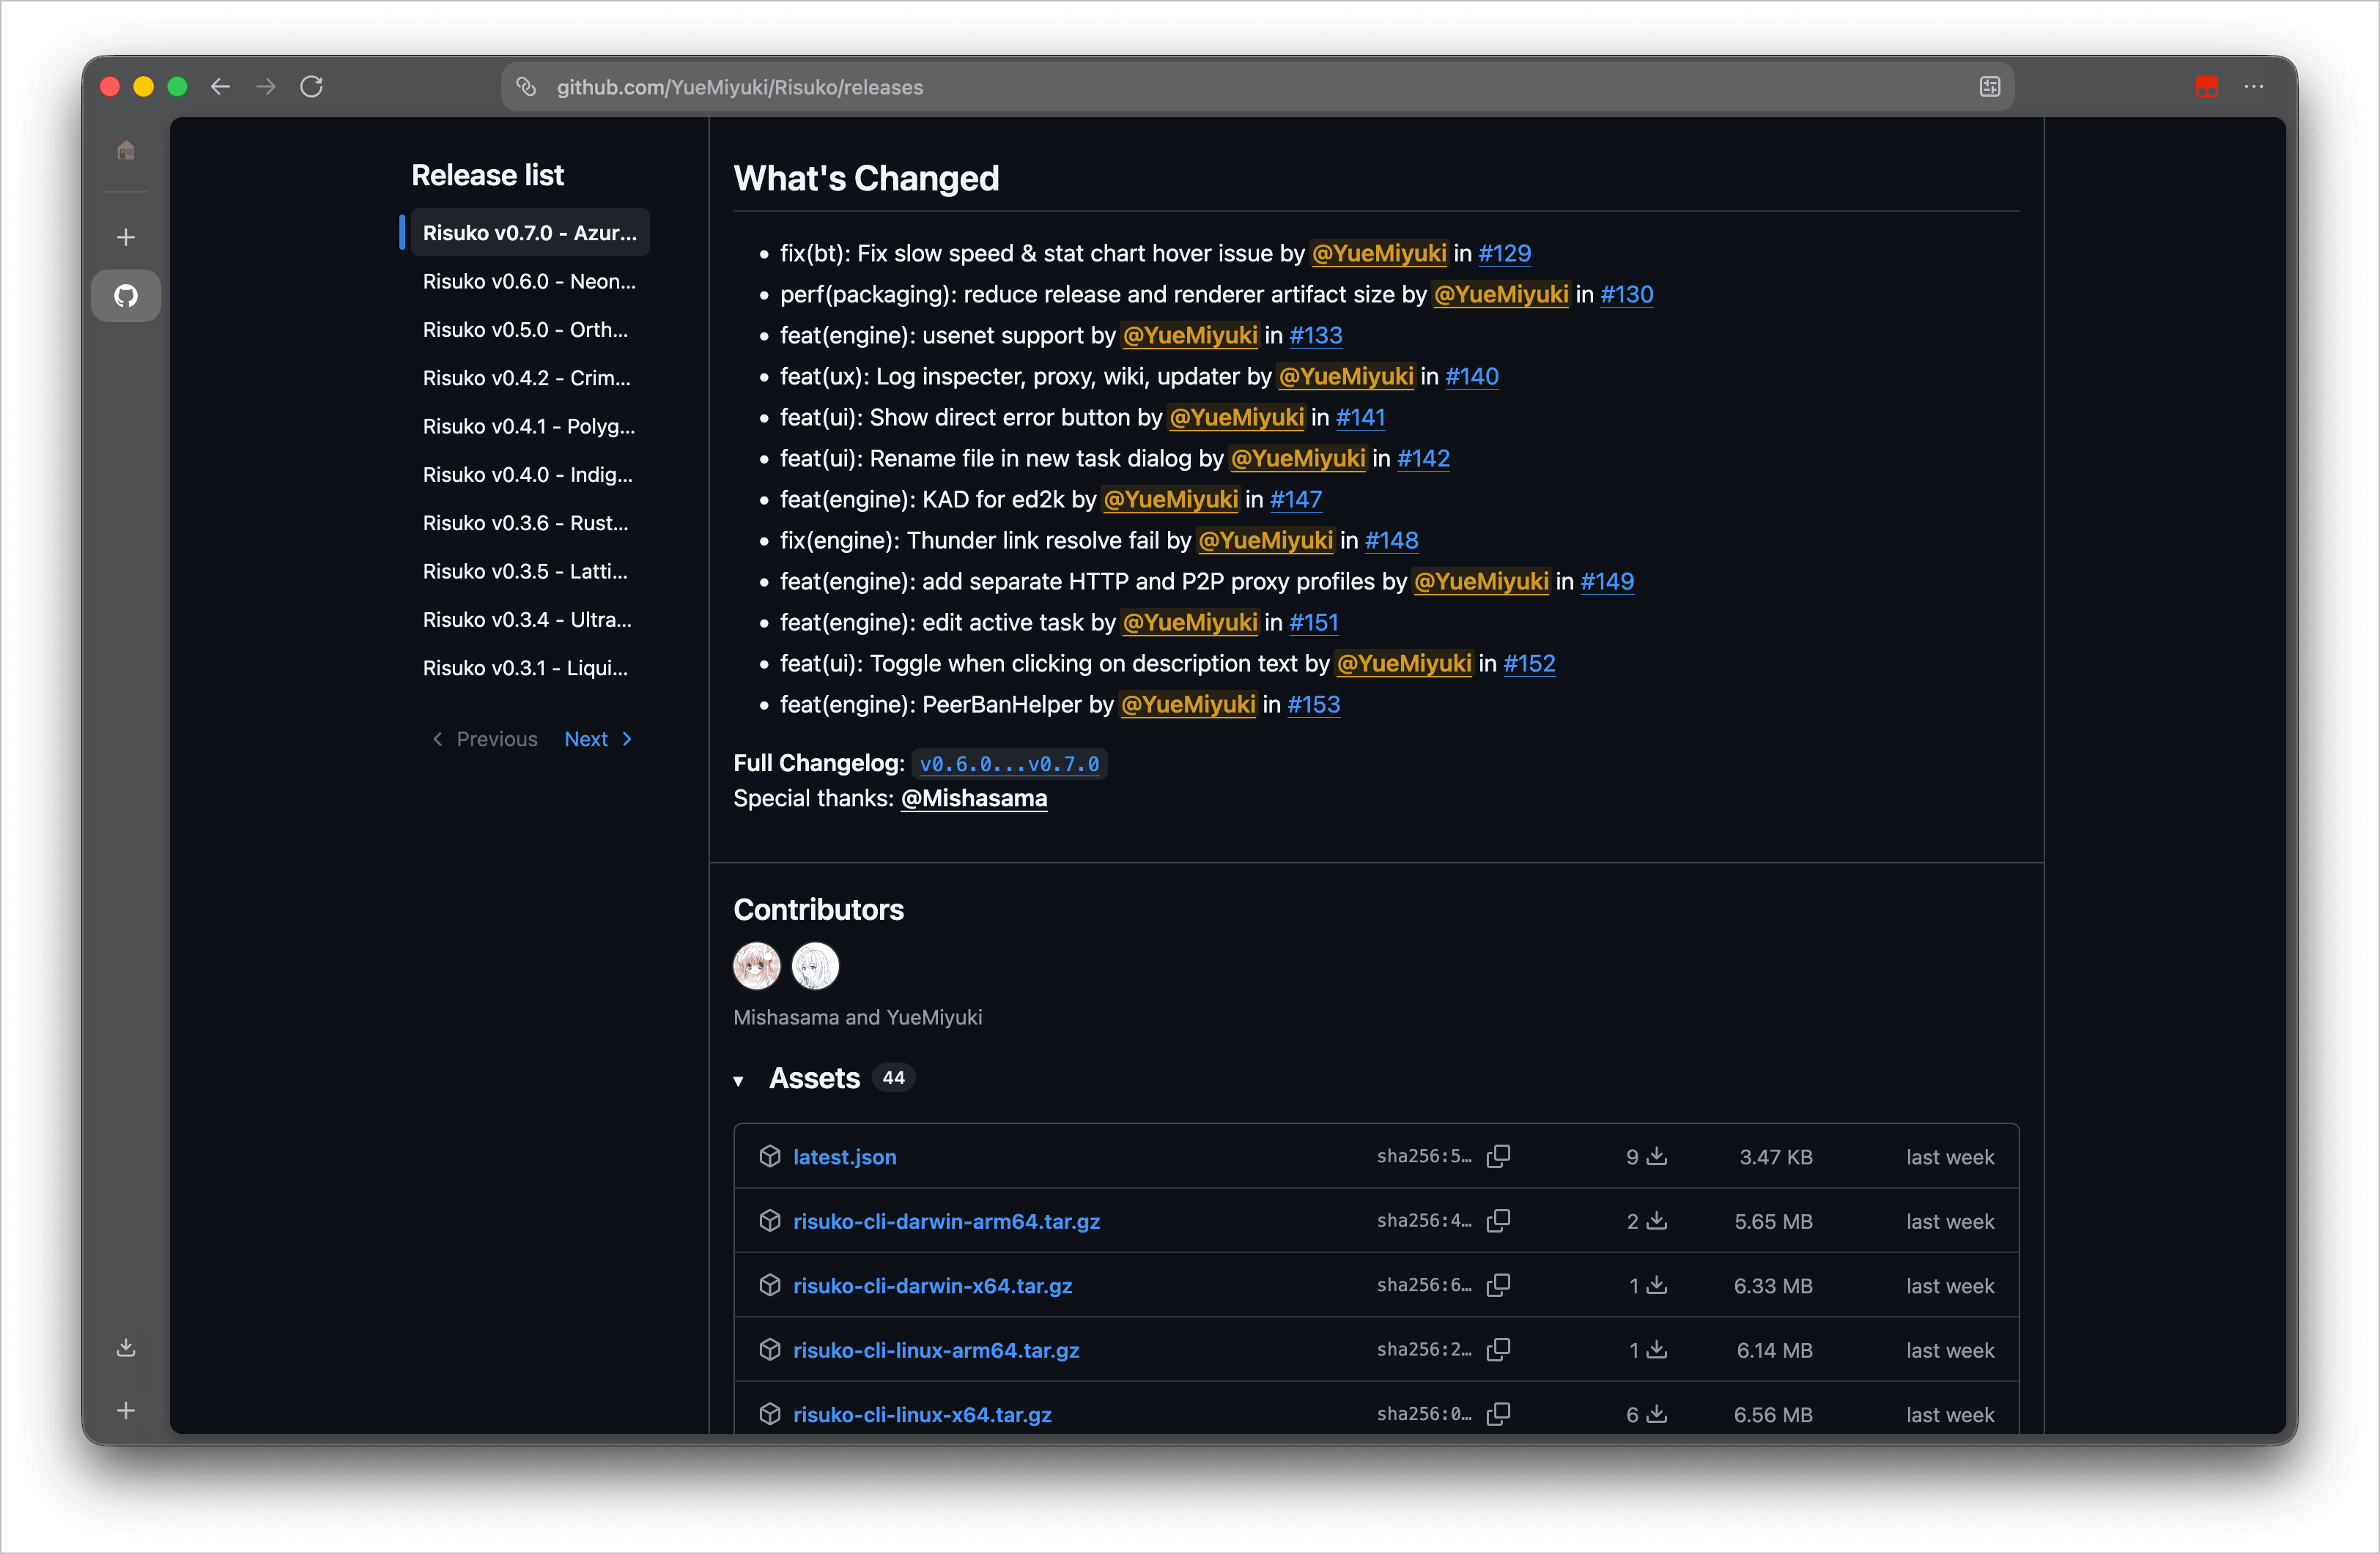Click the Mishasama contributor avatar
The image size is (2380, 1554).
[x=757, y=967]
